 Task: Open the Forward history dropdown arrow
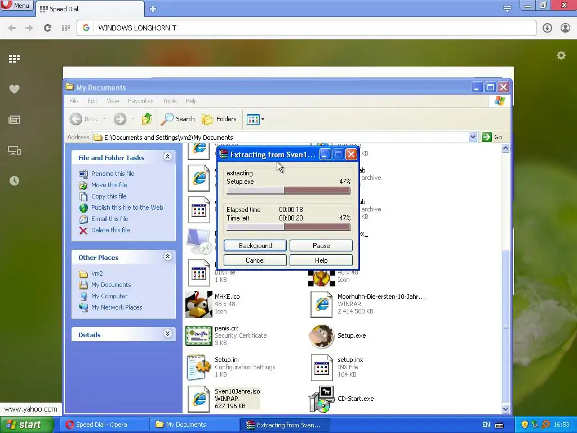(x=133, y=119)
